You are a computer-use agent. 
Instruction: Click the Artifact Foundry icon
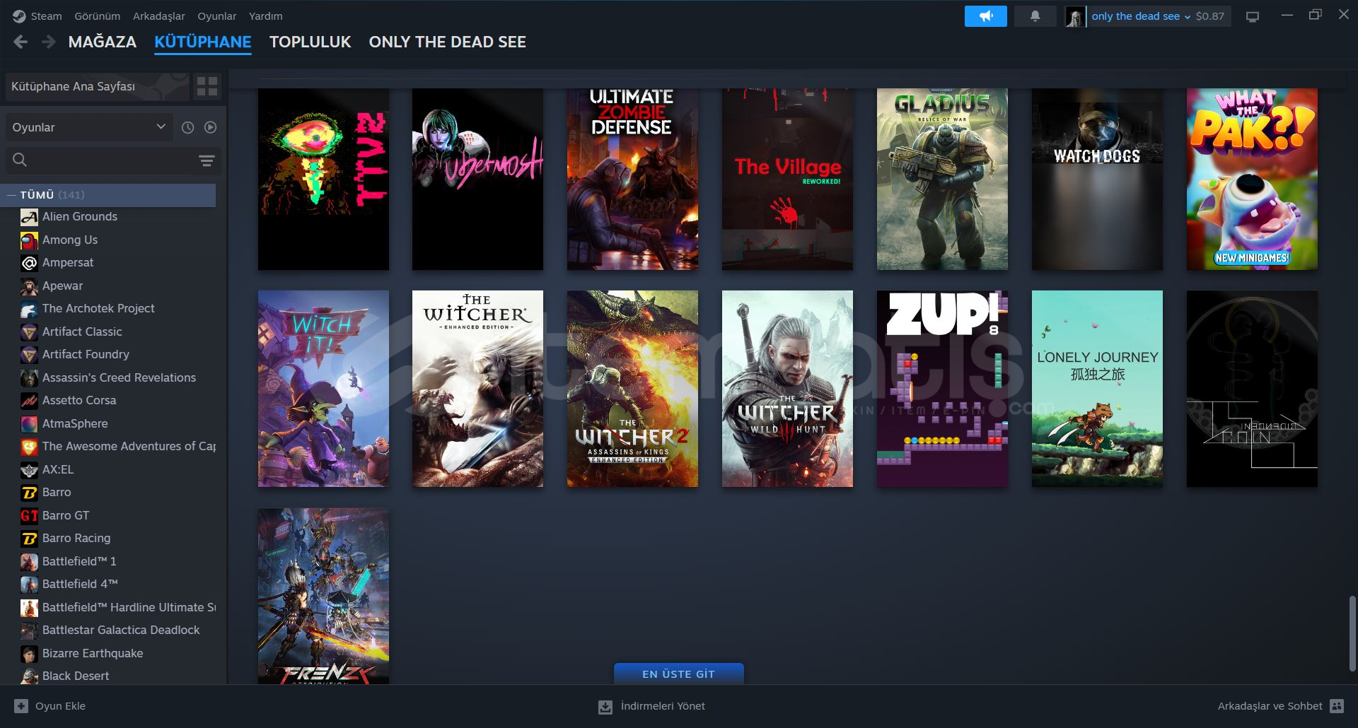(x=29, y=355)
